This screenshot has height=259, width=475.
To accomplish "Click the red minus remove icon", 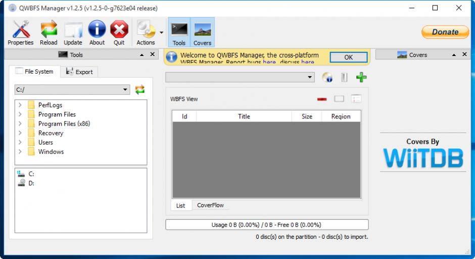I will tap(322, 99).
